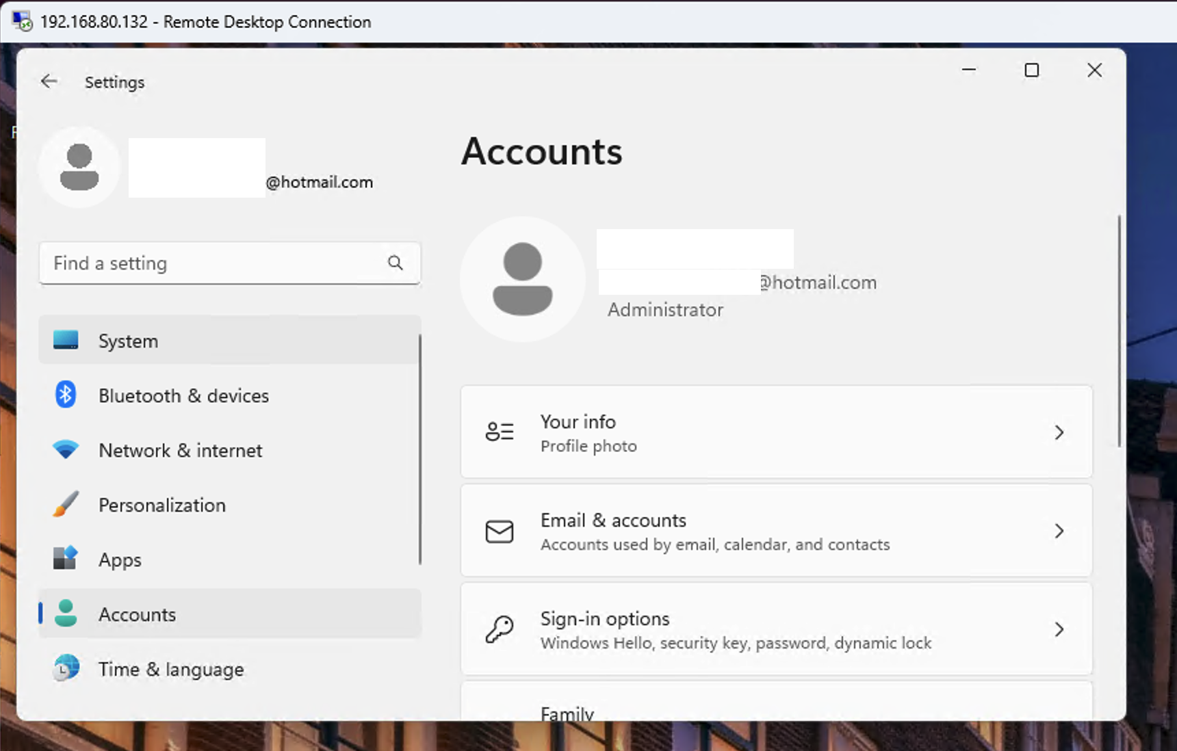Click the Network wifi icon
Screen dimensions: 1177x751
pyautogui.click(x=66, y=449)
